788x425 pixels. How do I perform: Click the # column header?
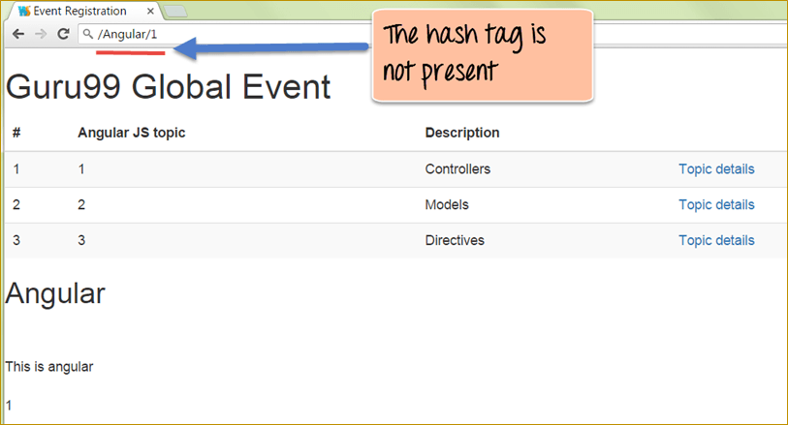[x=16, y=133]
